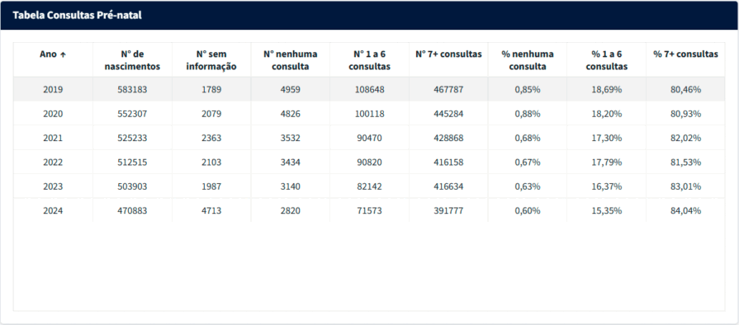Click the Tabela Consultas Pré-natal title
Viewport: 739px width, 325px height.
point(78,15)
